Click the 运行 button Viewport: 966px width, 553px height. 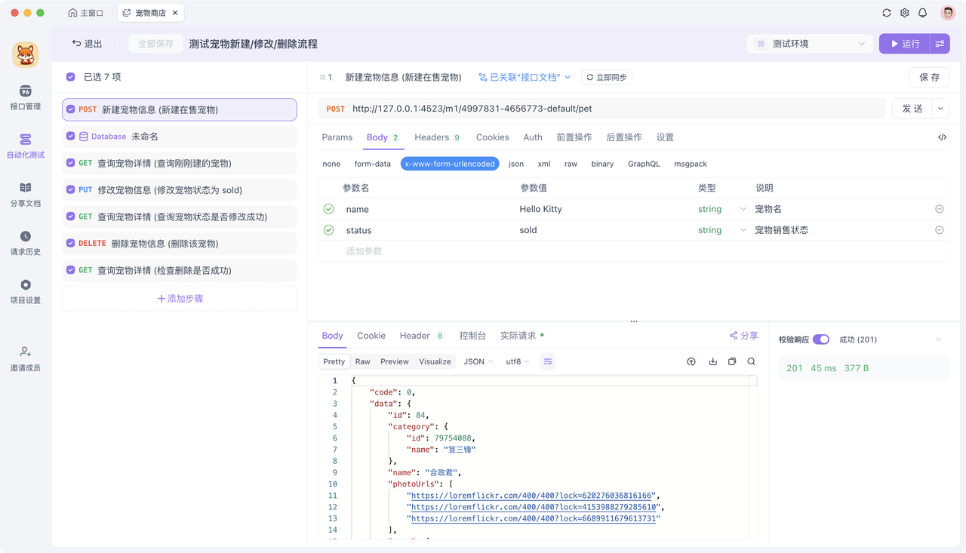pos(904,44)
